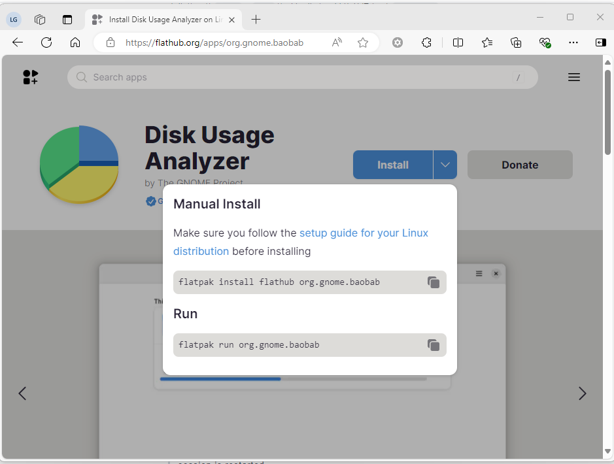The height and width of the screenshot is (464, 614).
Task: Open Split screen view
Action: 458,42
